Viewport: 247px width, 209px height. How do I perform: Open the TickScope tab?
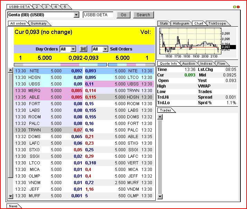pyautogui.click(x=217, y=23)
